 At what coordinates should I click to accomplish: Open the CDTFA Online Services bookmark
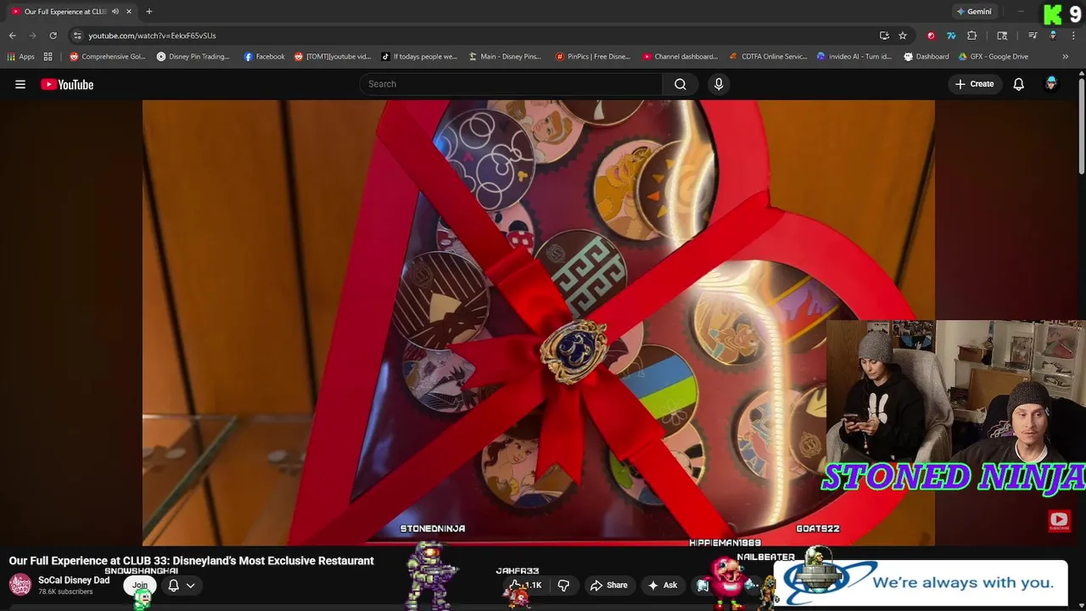[x=769, y=57]
